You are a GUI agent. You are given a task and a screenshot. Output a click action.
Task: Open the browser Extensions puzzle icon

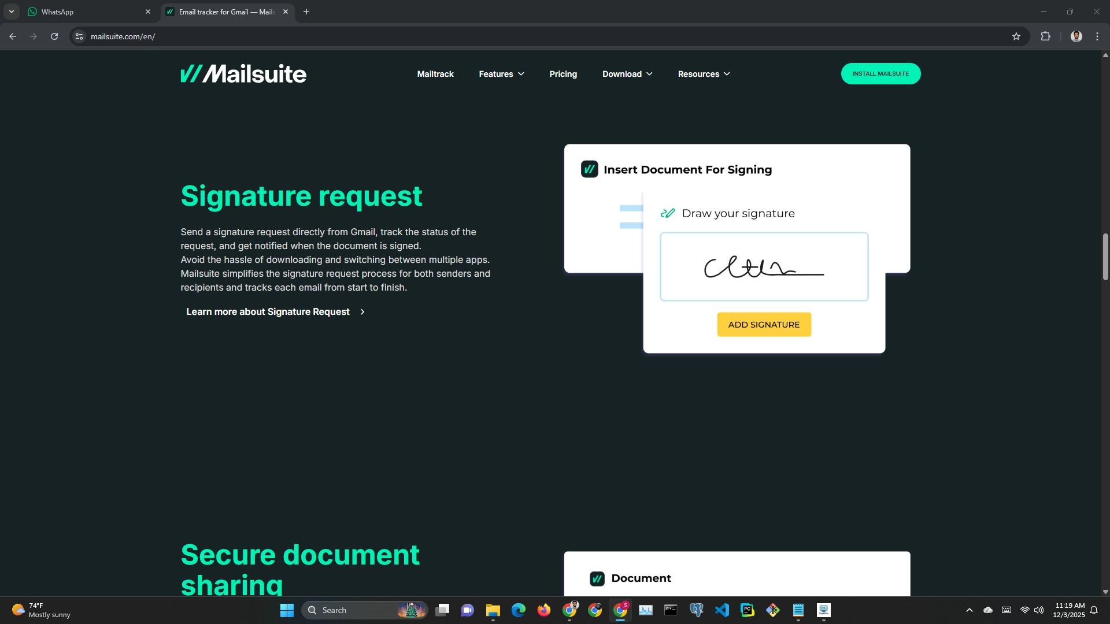[1045, 36]
